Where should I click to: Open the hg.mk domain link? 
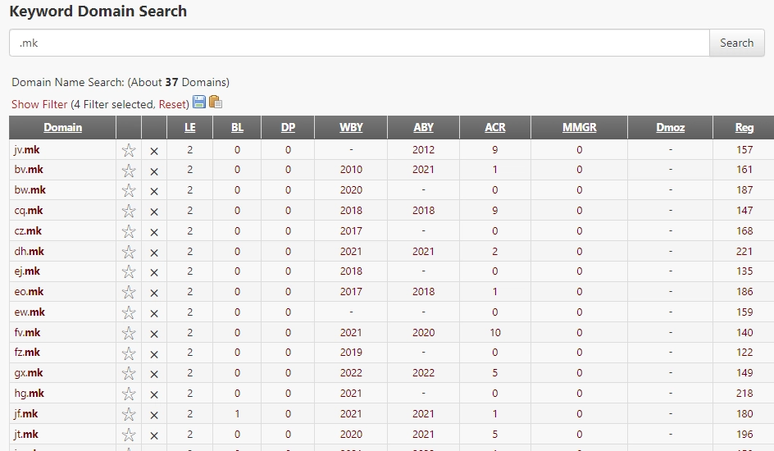click(x=30, y=394)
